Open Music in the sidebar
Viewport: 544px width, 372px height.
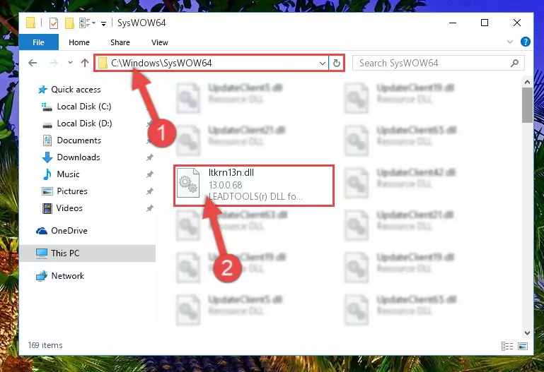tap(68, 174)
